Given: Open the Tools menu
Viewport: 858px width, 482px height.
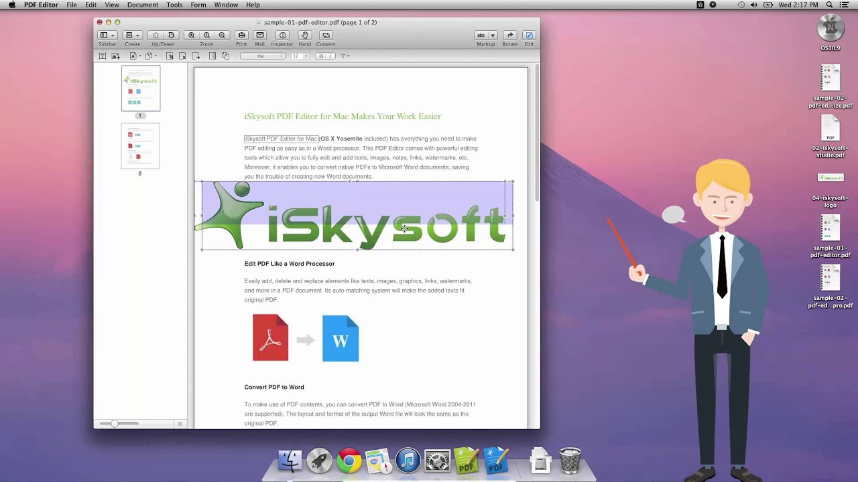Looking at the screenshot, I should pyautogui.click(x=174, y=5).
